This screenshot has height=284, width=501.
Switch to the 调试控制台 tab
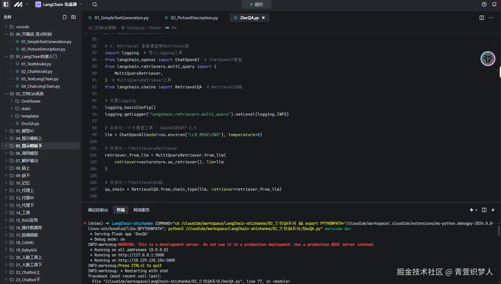(98, 210)
